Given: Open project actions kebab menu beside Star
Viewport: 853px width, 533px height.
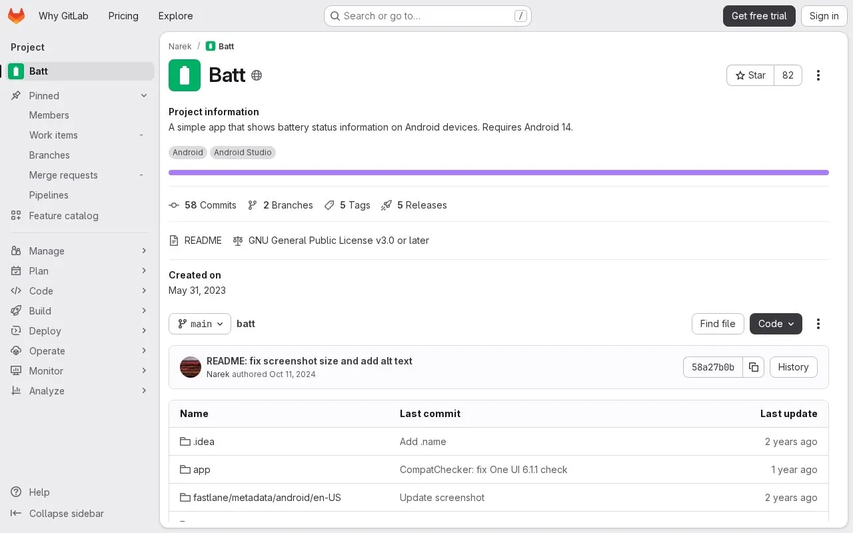Looking at the screenshot, I should point(818,75).
